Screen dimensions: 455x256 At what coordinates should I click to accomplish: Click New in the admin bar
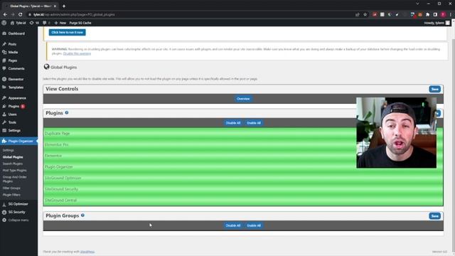(x=60, y=23)
